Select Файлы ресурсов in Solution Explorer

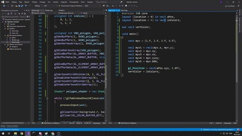tap(15, 49)
